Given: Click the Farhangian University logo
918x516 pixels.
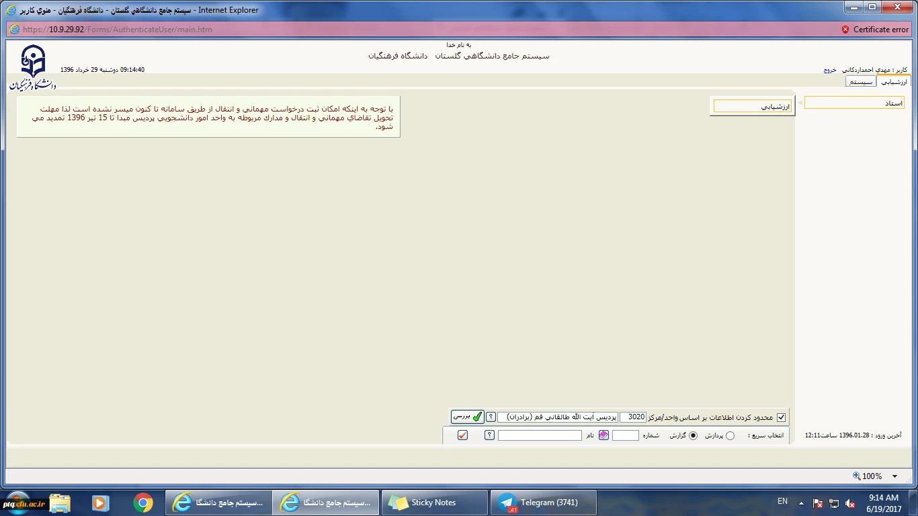Looking at the screenshot, I should click(32, 66).
